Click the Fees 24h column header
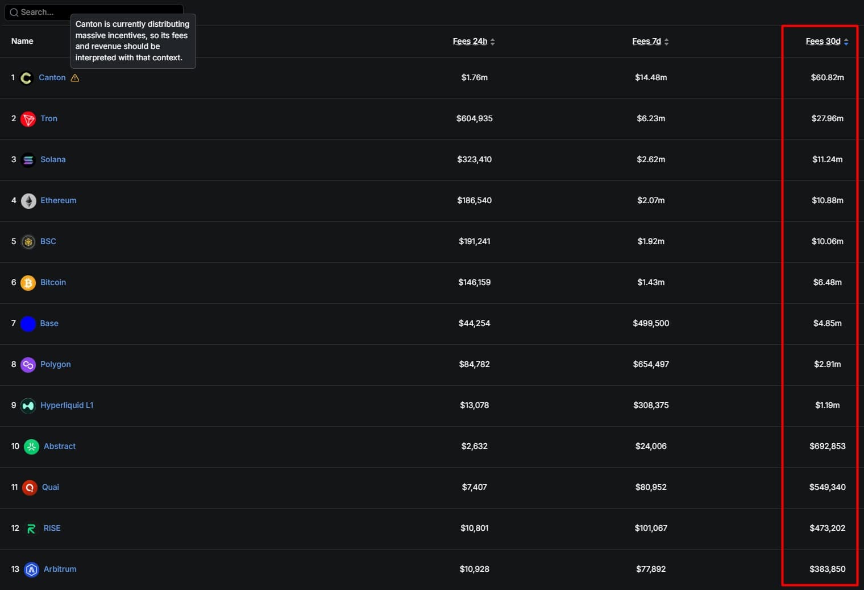864x590 pixels. pos(470,41)
